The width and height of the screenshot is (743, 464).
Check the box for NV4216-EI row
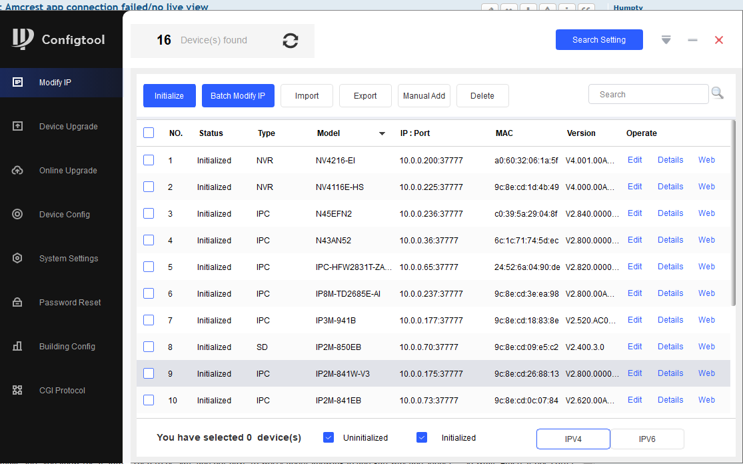149,160
